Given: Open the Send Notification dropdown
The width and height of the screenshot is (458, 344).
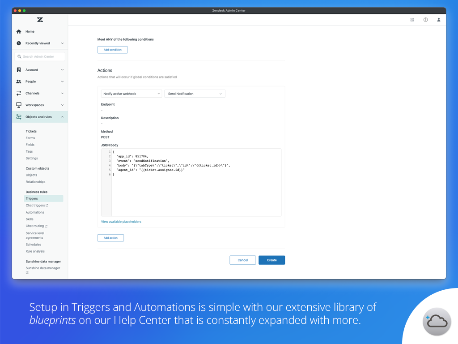Looking at the screenshot, I should (195, 94).
